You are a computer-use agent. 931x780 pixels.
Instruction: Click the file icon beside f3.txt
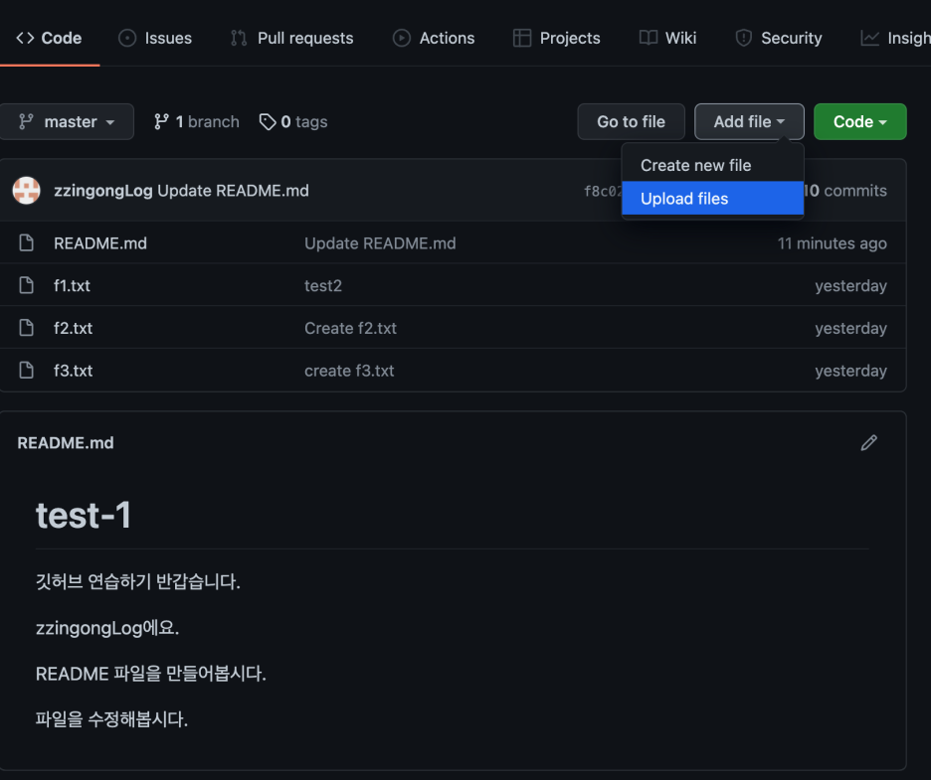click(x=26, y=371)
